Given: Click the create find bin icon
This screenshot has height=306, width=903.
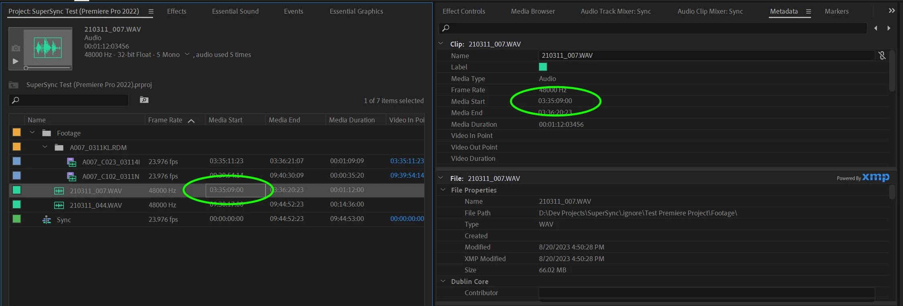Looking at the screenshot, I should [x=144, y=100].
